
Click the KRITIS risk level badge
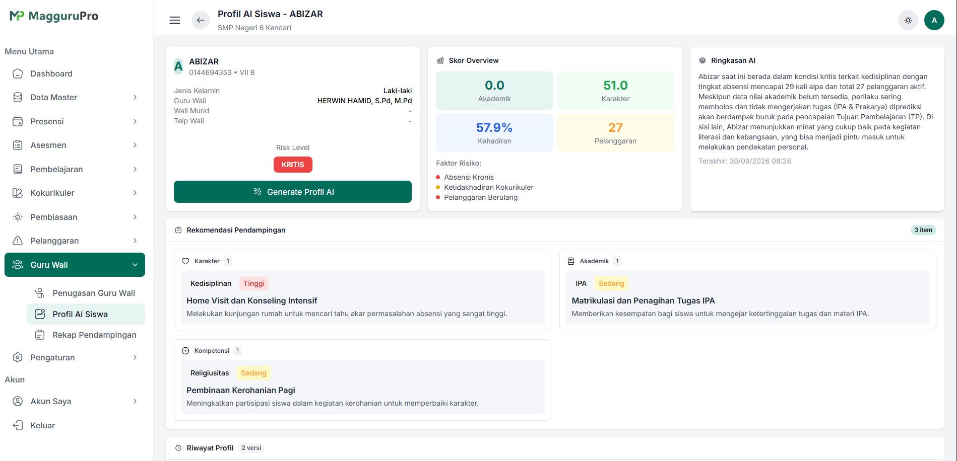pos(293,165)
